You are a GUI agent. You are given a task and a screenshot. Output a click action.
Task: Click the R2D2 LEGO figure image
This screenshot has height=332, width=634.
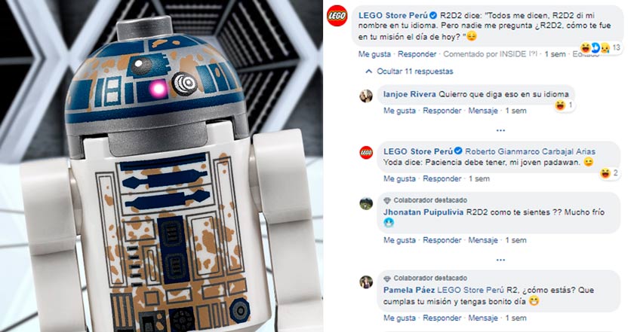pyautogui.click(x=162, y=166)
